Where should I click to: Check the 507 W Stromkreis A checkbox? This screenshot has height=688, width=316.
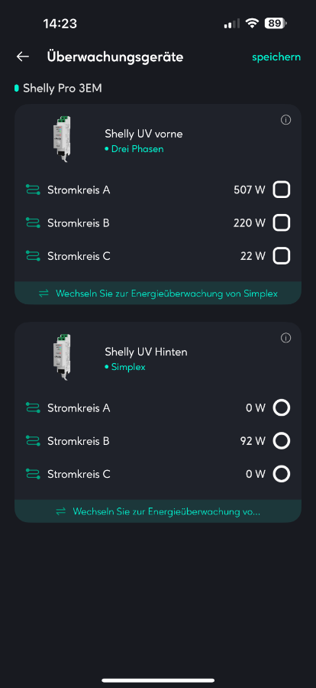coord(282,190)
